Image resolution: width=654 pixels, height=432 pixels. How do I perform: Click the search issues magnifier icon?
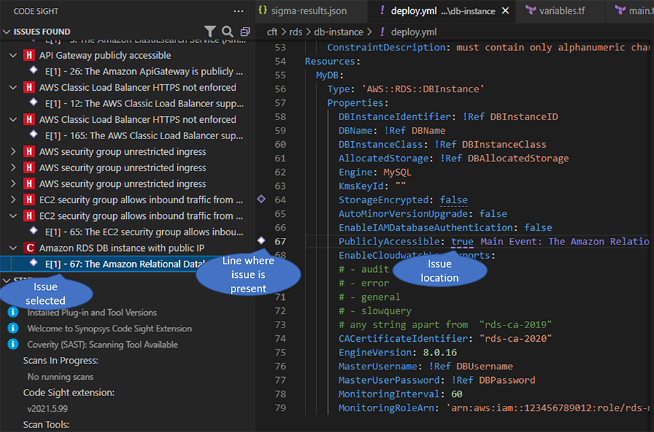(227, 31)
